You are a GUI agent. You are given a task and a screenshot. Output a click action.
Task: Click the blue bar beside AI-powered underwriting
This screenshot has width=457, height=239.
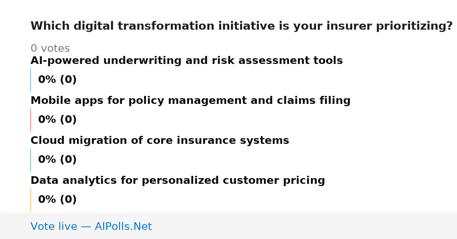[x=30, y=80]
